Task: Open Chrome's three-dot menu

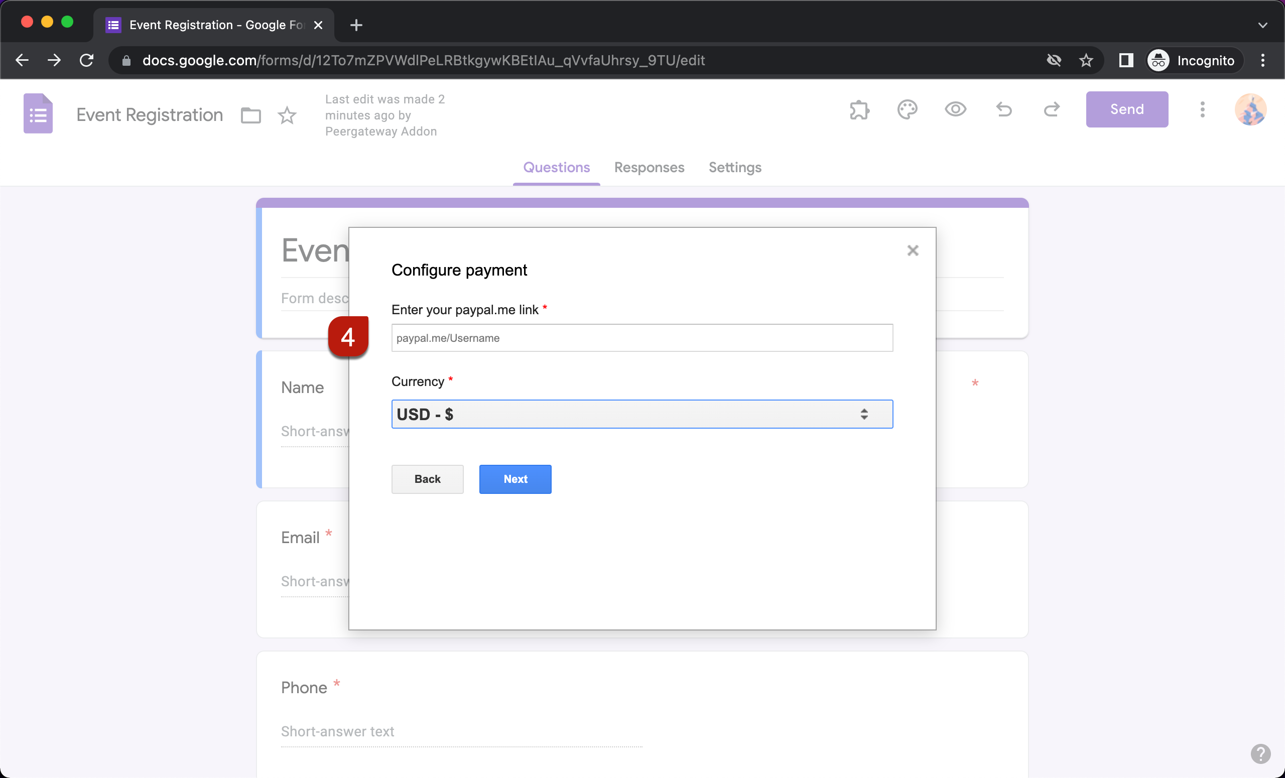Action: coord(1262,61)
